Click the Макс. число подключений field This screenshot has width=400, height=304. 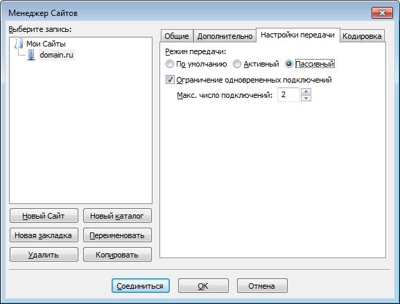tap(288, 95)
